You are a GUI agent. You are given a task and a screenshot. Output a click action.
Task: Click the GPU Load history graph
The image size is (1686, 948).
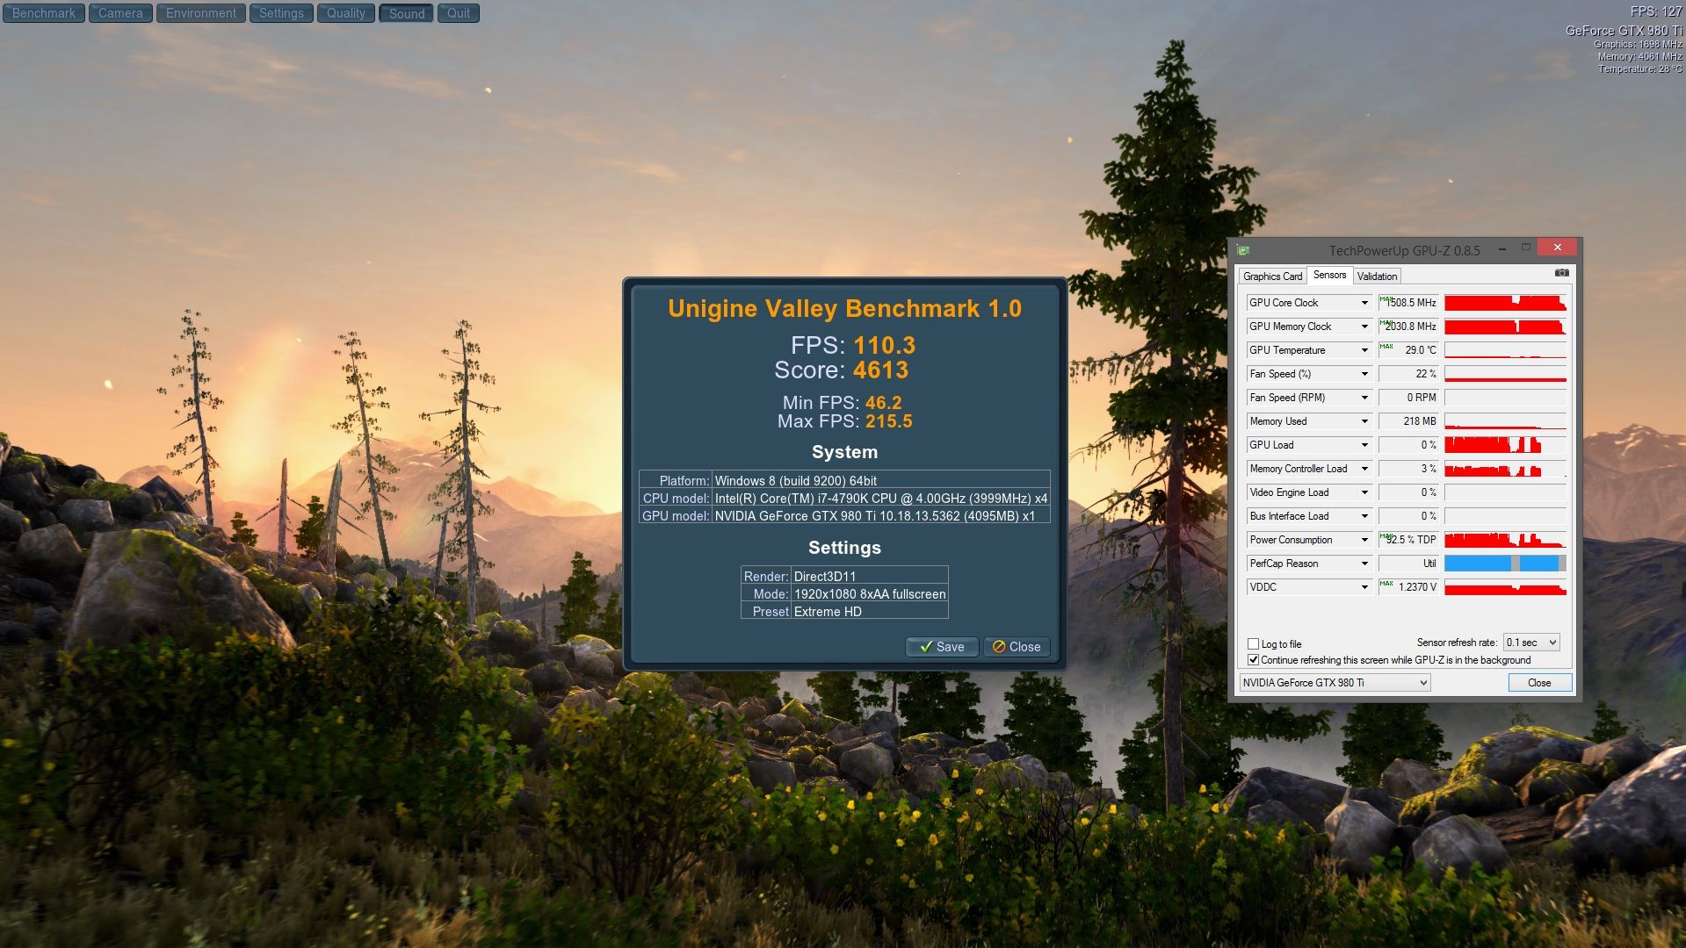[1505, 445]
